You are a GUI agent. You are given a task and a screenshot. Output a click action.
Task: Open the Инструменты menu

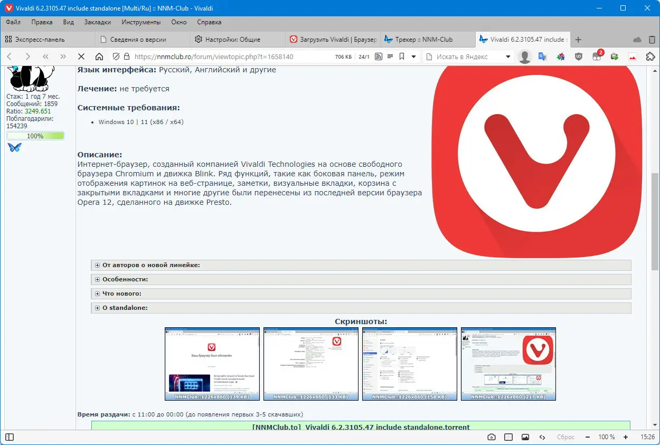point(141,22)
